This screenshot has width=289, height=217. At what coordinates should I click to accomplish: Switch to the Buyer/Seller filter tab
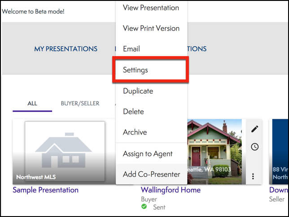tap(80, 104)
